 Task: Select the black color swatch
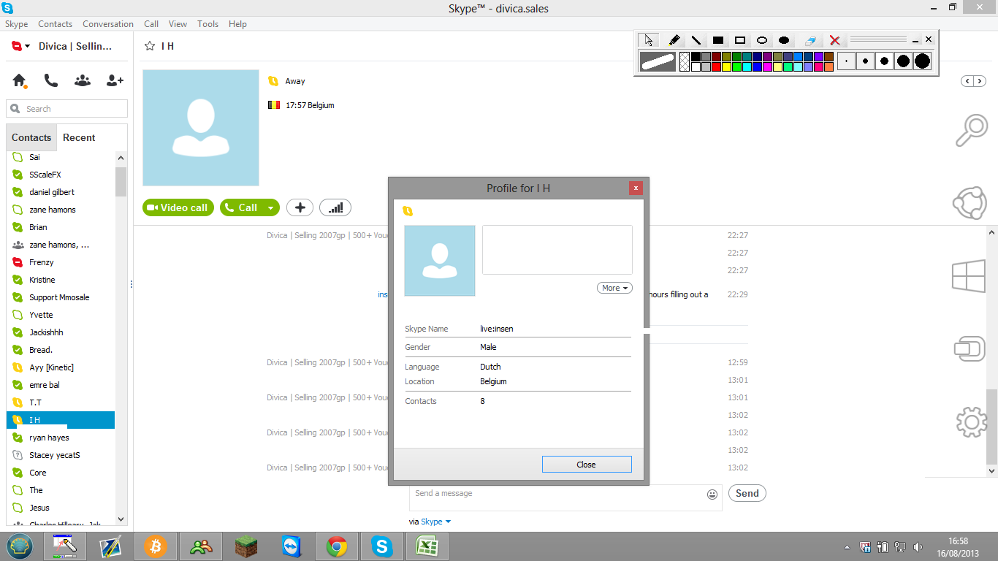pos(696,56)
